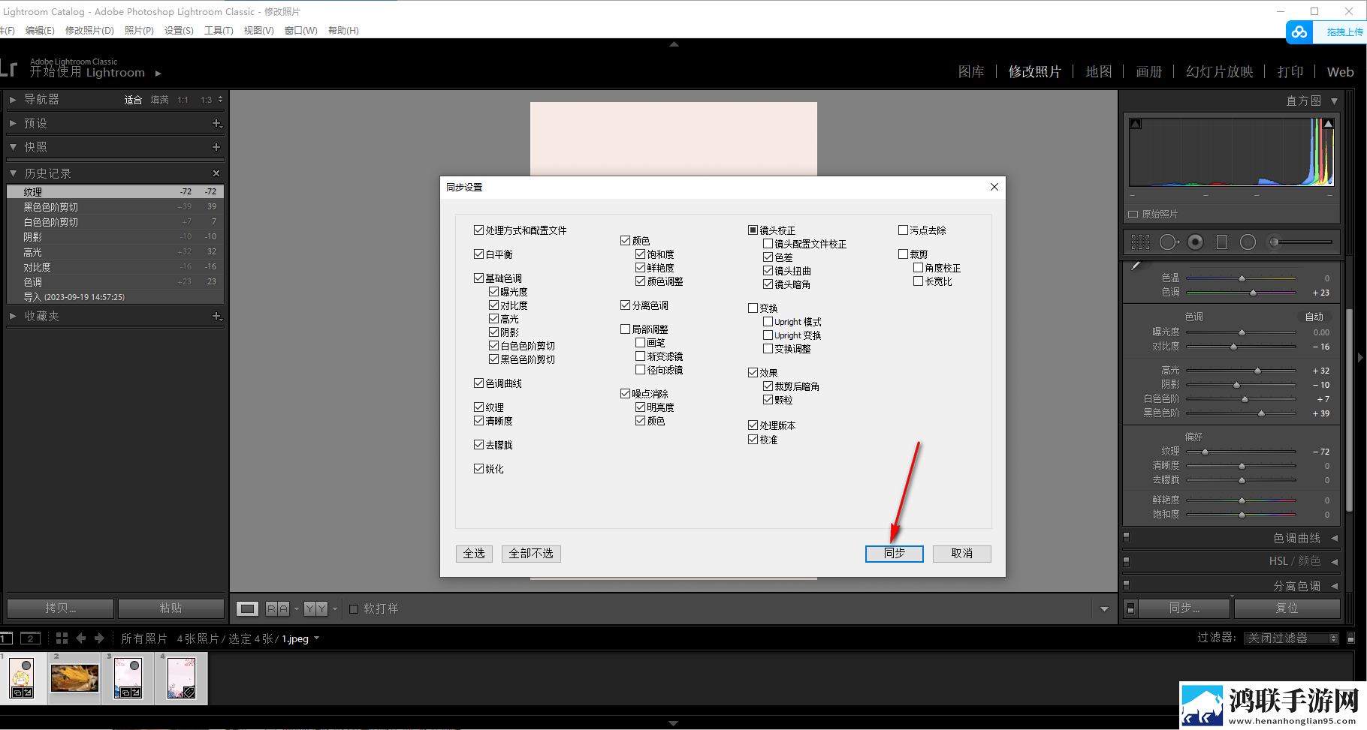Screen dimensions: 1367x730
Task: Click the 全选 button
Action: point(474,553)
